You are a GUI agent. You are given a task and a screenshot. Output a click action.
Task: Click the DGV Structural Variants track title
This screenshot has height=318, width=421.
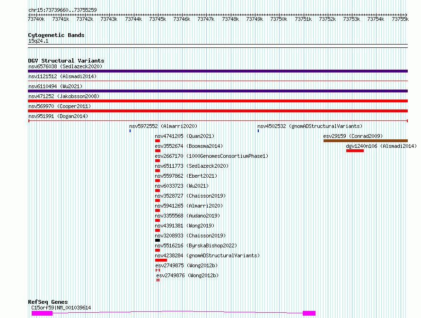(x=66, y=61)
